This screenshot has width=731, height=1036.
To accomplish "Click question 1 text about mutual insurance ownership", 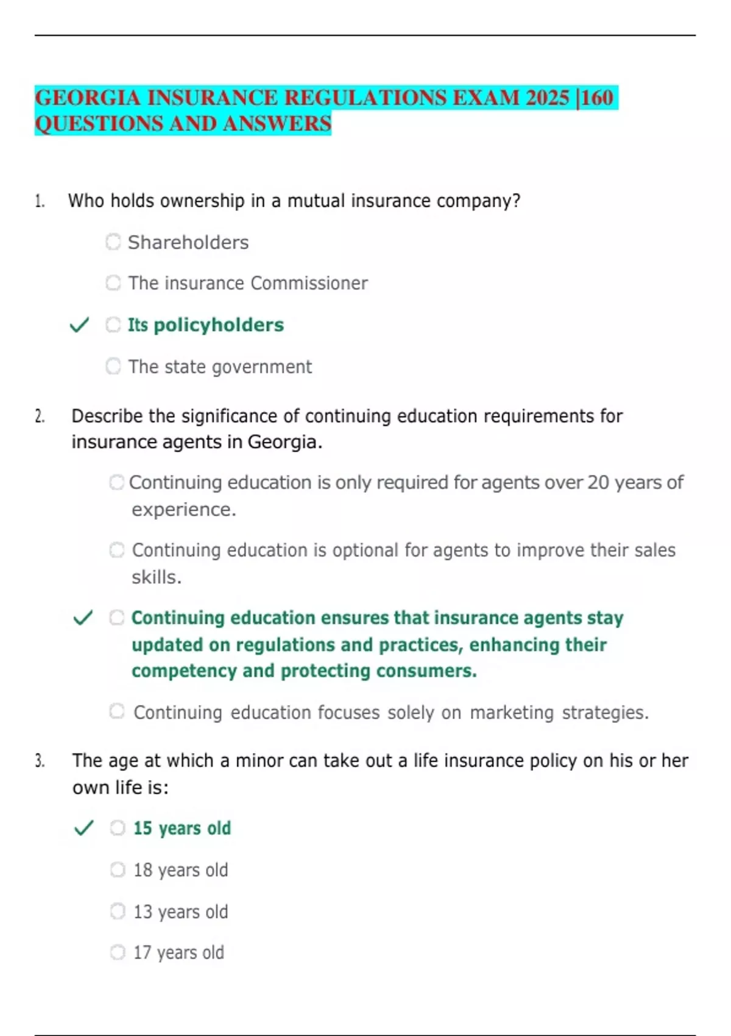I will pos(294,200).
